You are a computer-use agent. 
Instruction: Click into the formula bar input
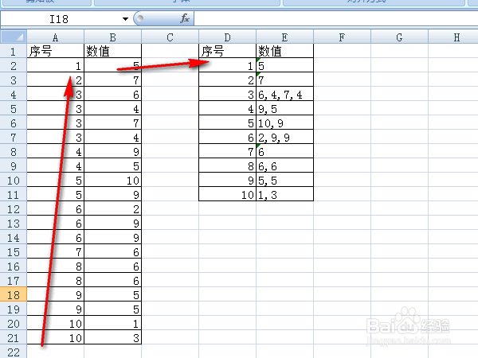335,19
